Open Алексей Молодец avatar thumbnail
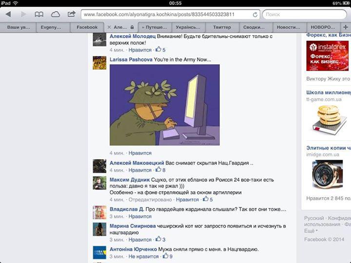The height and width of the screenshot is (263, 351). (99, 39)
